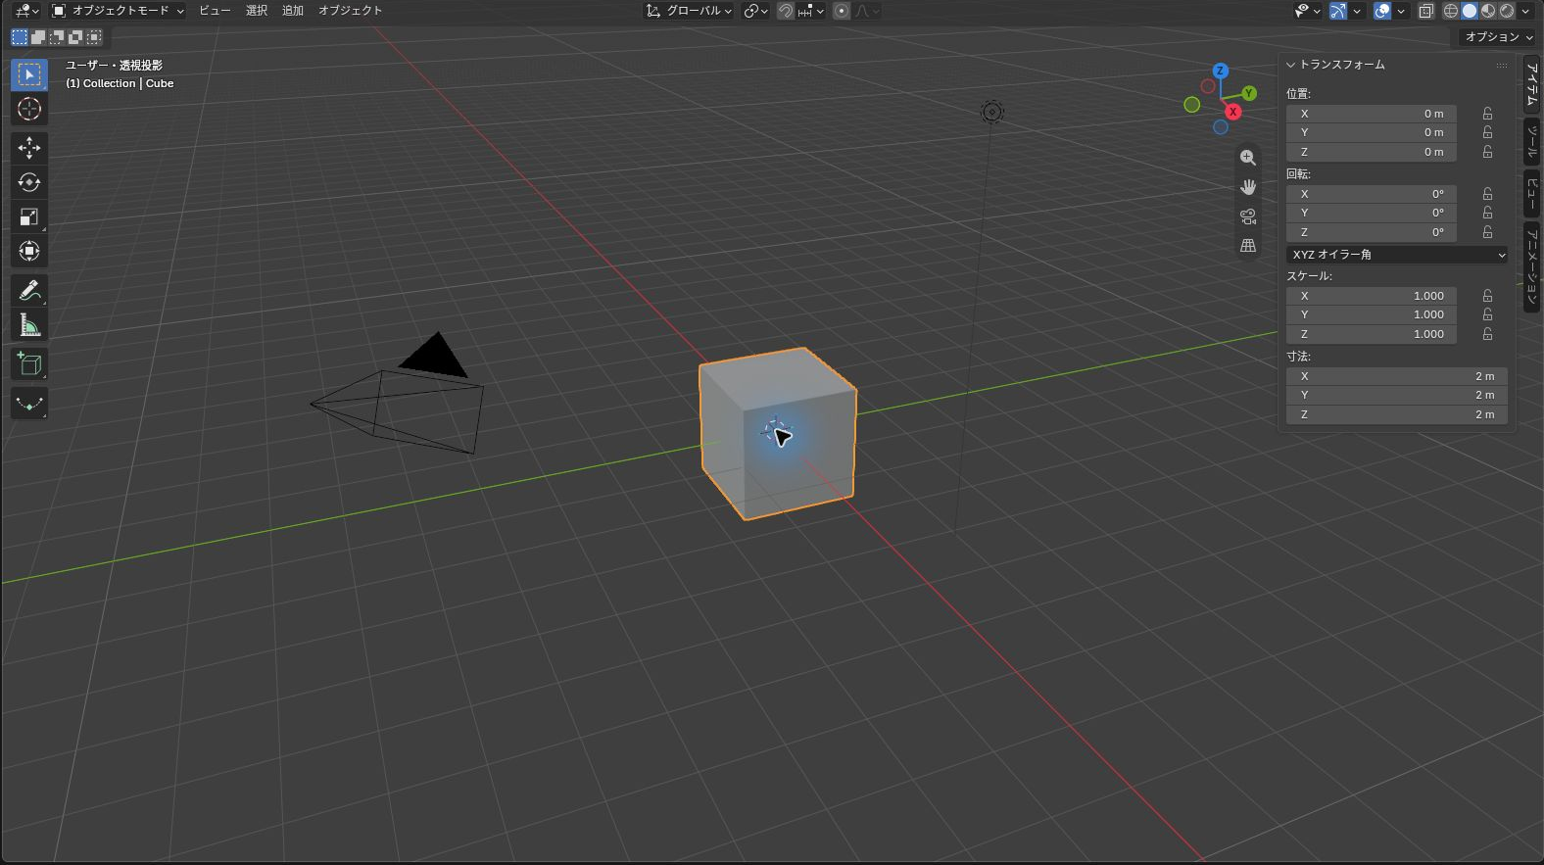Click the pan view hand icon

(1247, 187)
